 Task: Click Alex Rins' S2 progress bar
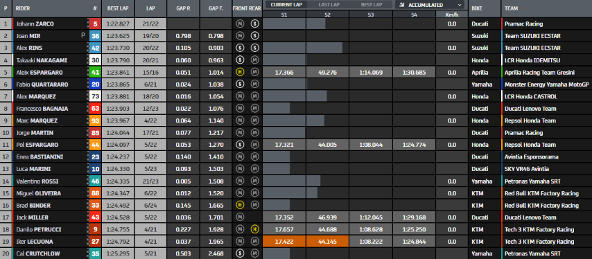coord(324,48)
